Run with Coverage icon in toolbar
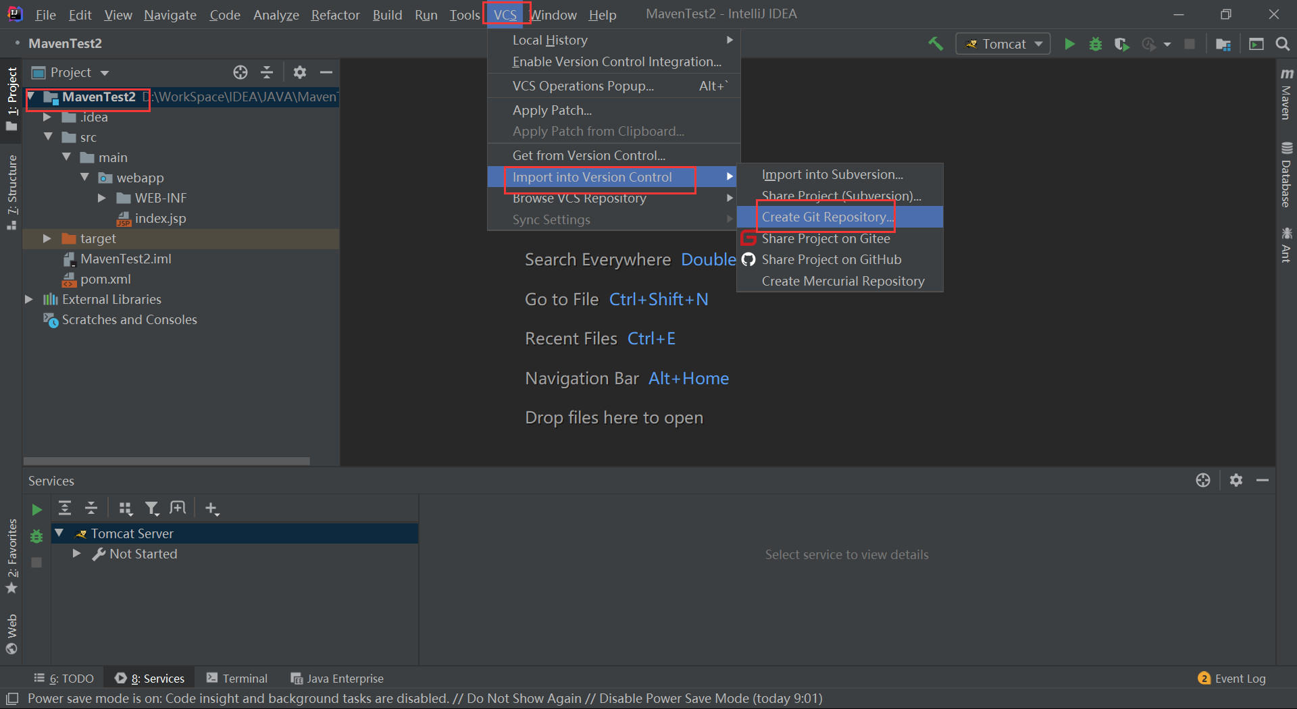The height and width of the screenshot is (709, 1297). point(1121,44)
